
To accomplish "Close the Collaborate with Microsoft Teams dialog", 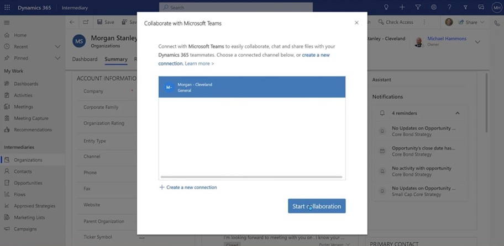I will [x=356, y=23].
